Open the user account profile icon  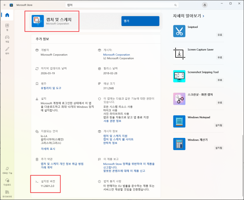tap(205, 5)
